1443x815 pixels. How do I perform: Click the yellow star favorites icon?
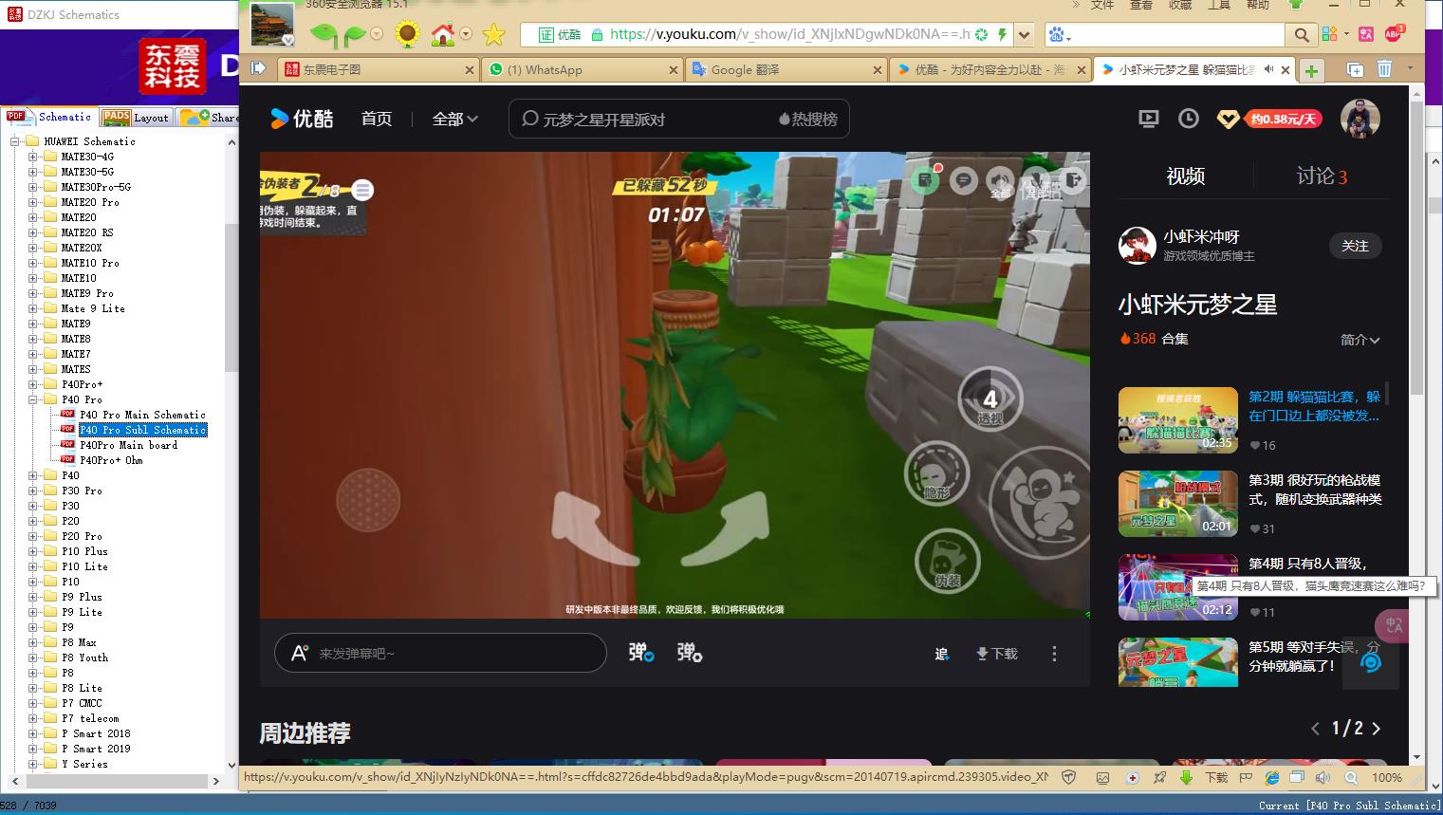(493, 35)
